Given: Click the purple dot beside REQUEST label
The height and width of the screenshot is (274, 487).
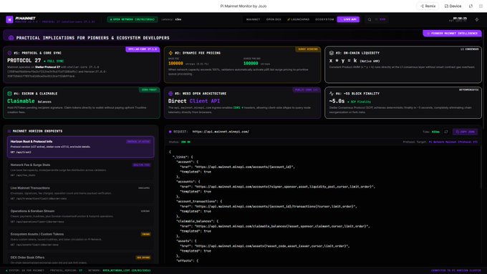Looking at the screenshot, I should click(x=170, y=132).
